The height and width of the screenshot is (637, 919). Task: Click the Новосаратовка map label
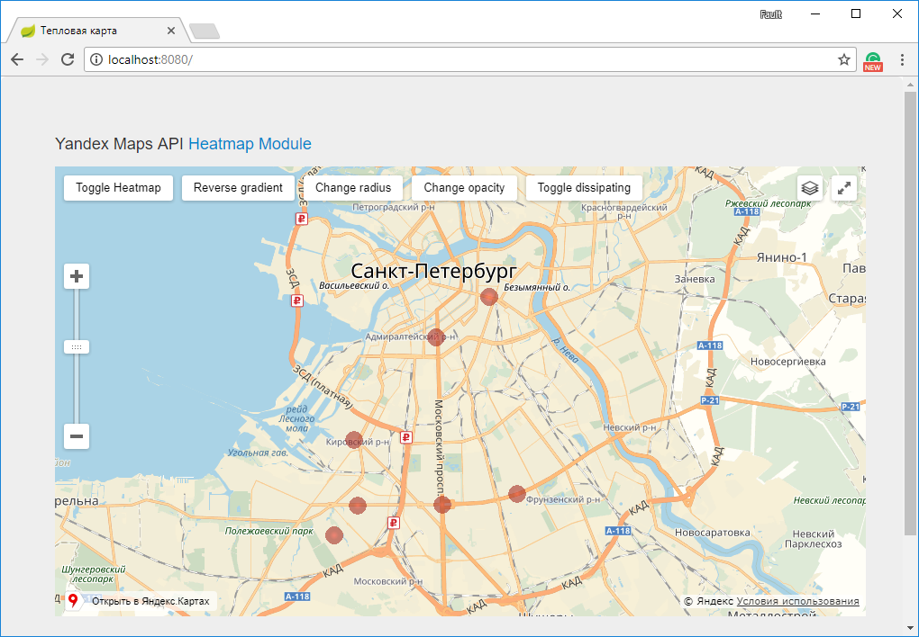click(712, 533)
